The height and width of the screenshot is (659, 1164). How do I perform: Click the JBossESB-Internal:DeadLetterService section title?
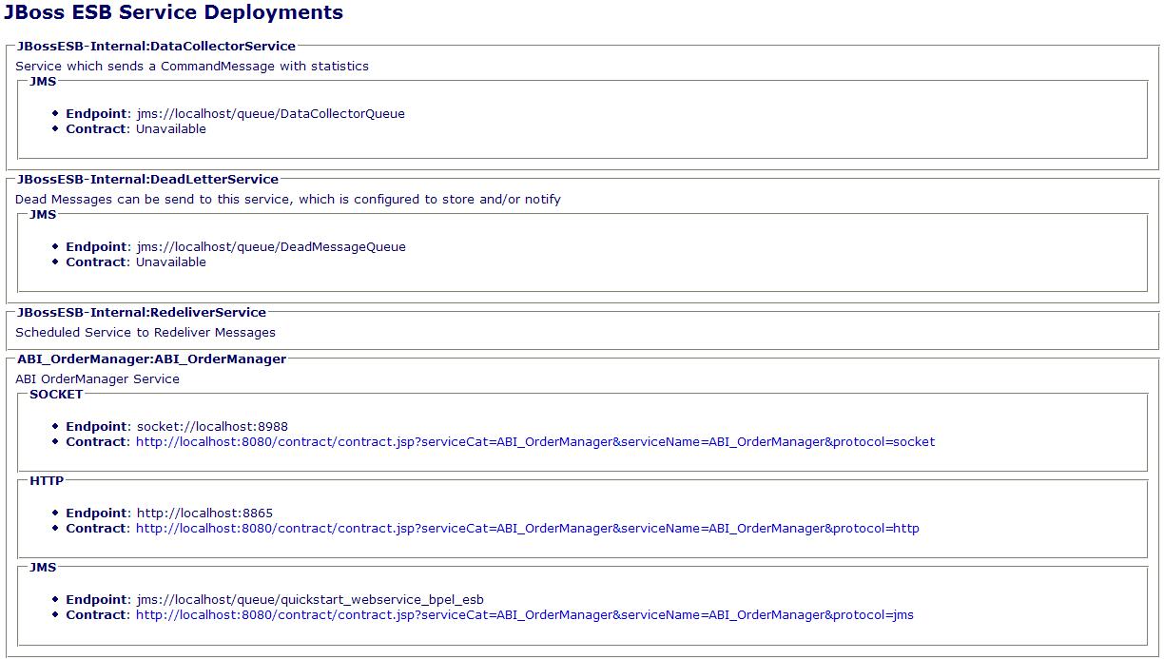pyautogui.click(x=147, y=179)
